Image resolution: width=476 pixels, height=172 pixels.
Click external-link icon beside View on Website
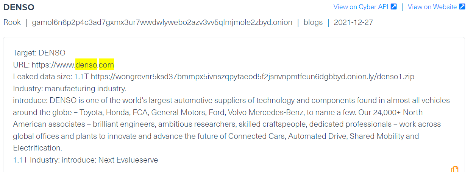coord(462,6)
